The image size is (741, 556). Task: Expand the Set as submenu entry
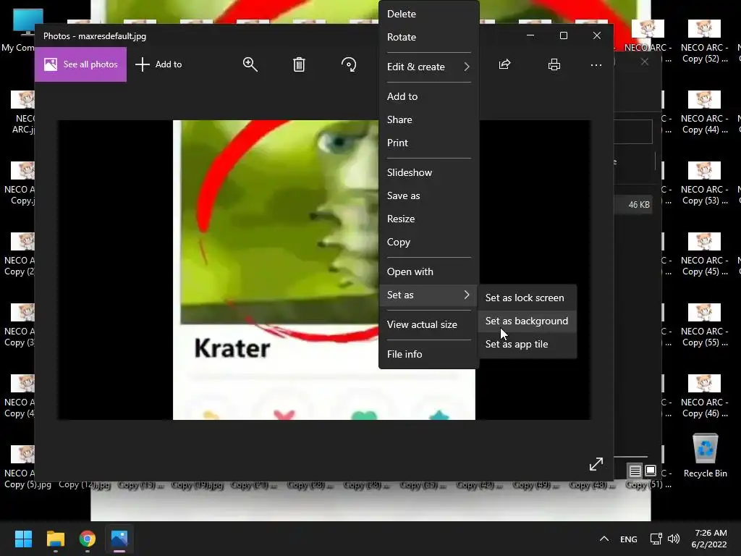pos(428,295)
